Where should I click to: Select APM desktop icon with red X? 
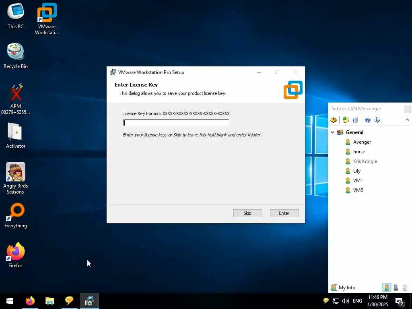(16, 99)
